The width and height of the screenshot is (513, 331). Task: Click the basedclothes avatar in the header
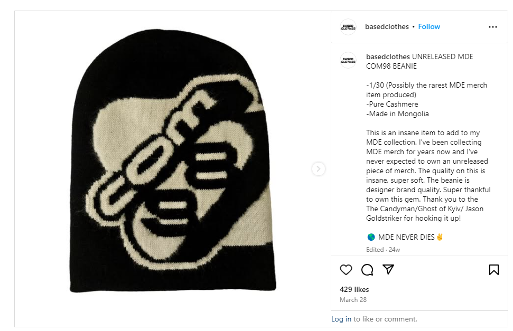point(348,27)
